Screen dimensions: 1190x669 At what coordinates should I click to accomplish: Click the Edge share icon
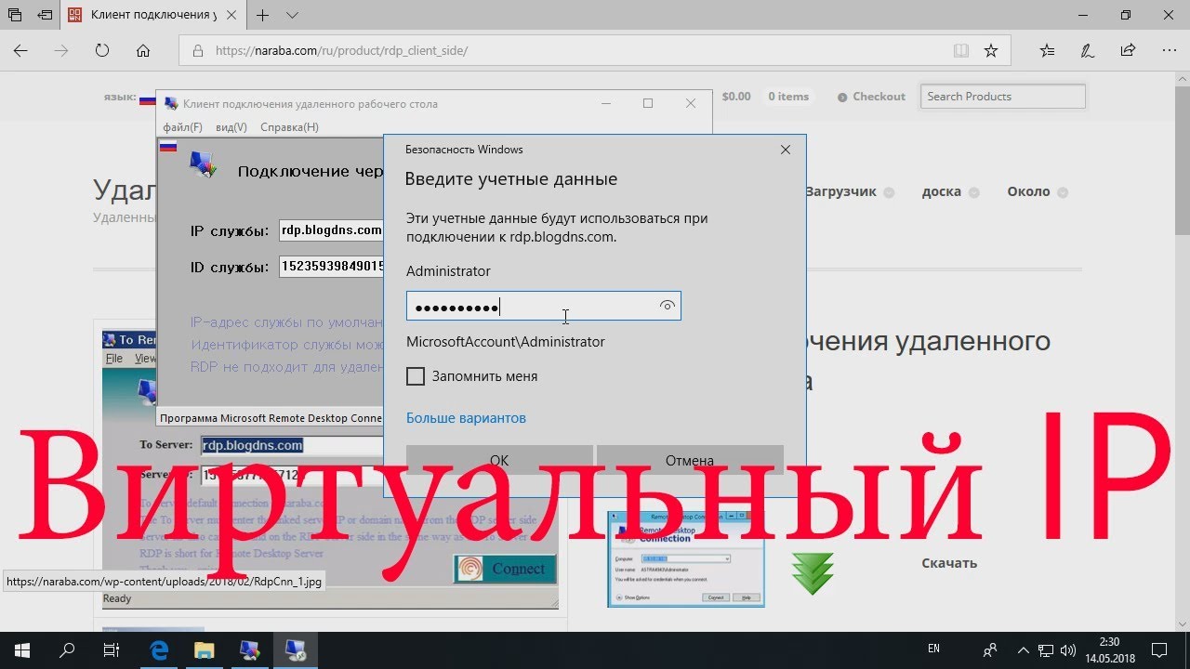coord(1128,51)
